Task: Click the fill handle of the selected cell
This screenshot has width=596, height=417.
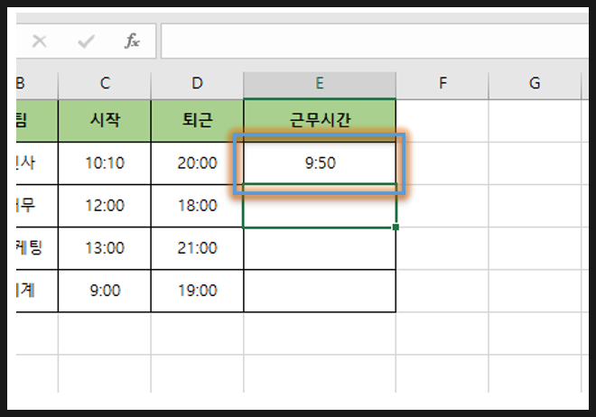Action: click(x=396, y=227)
